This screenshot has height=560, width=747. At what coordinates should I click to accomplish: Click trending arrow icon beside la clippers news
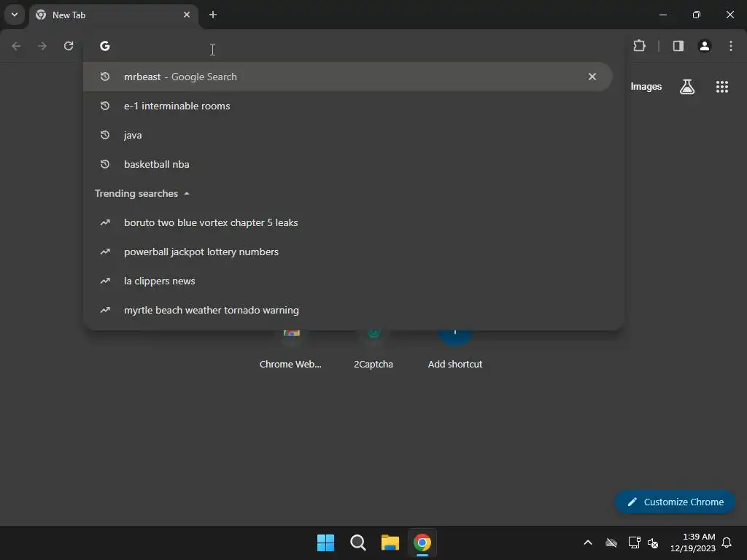tap(105, 281)
